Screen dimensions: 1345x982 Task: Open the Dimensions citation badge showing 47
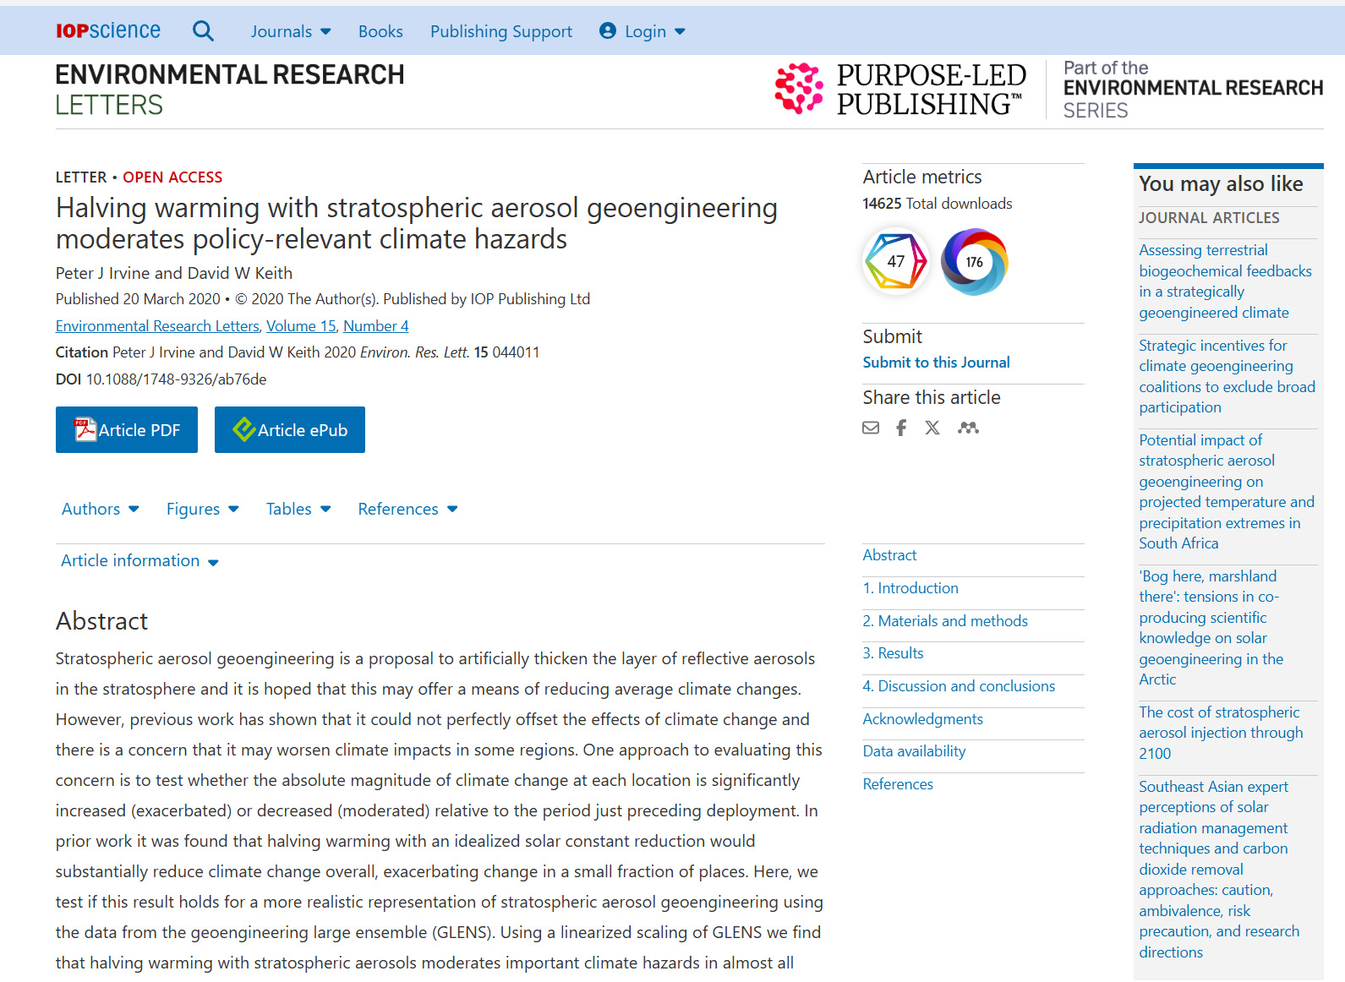coord(895,262)
